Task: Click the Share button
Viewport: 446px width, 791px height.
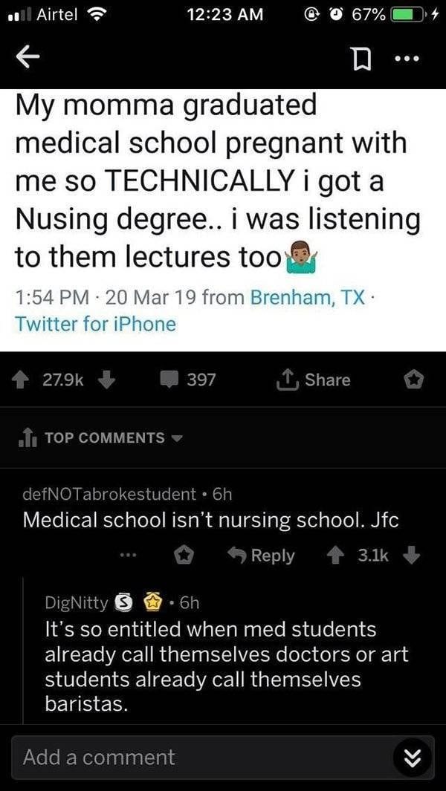Action: point(316,380)
